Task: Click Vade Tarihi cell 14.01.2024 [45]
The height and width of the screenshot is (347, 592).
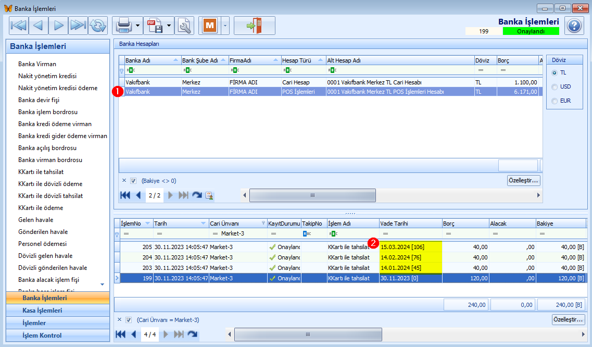Action: [x=411, y=268]
